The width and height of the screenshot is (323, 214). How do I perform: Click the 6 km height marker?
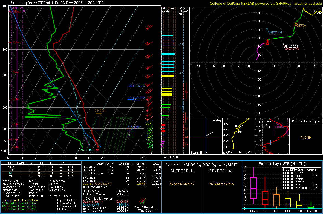click(15, 99)
